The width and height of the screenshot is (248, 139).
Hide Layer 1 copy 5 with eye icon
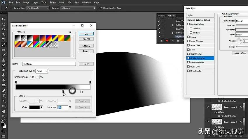click(x=208, y=107)
